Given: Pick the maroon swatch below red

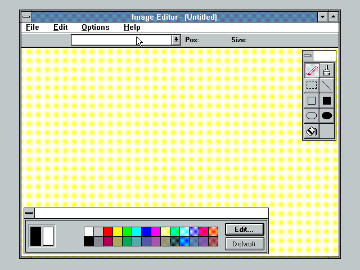Looking at the screenshot, I should point(108,241).
